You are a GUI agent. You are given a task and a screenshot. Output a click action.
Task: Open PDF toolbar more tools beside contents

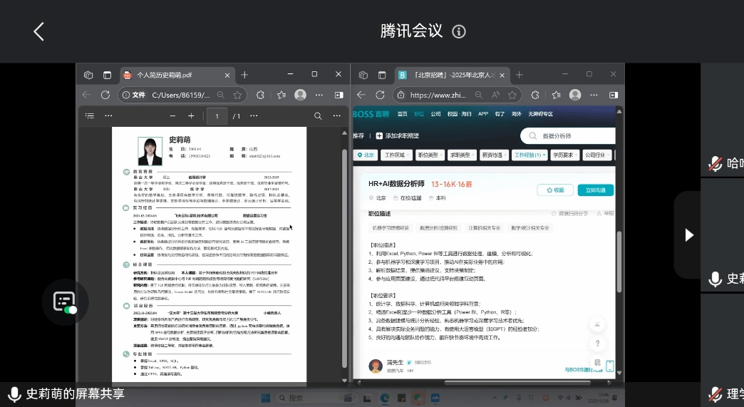[x=108, y=115]
